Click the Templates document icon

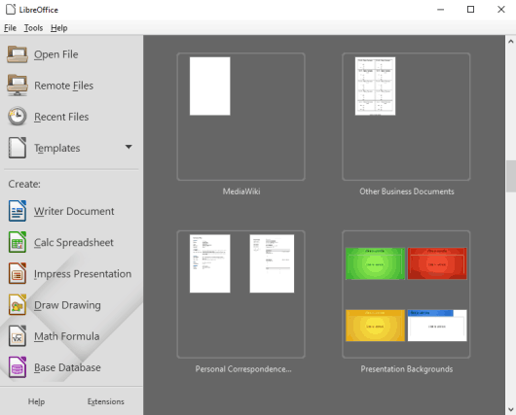[x=18, y=148]
